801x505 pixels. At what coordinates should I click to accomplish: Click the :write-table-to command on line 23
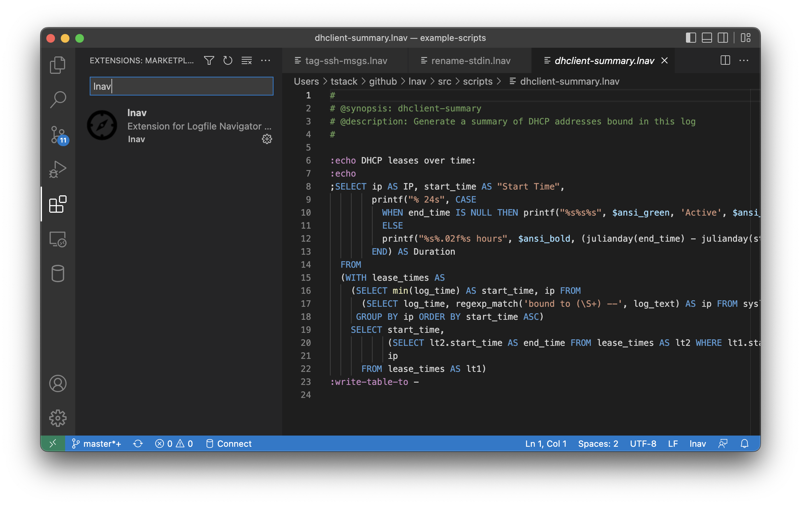[369, 382]
